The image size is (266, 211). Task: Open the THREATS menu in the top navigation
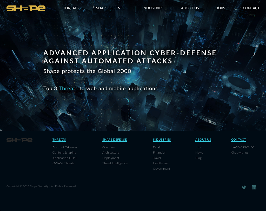click(71, 8)
